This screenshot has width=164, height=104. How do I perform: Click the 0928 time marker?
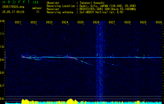point(127,22)
